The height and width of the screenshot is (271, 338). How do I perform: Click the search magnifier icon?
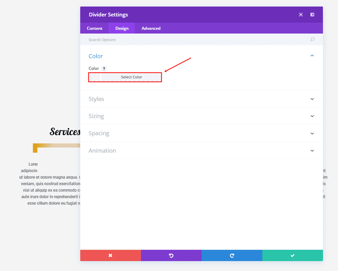tap(312, 39)
